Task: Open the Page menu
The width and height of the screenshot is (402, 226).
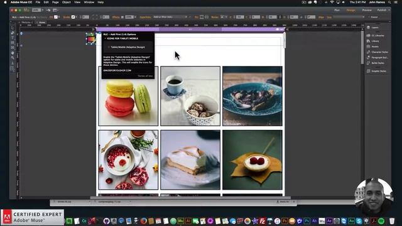Action: point(55,2)
